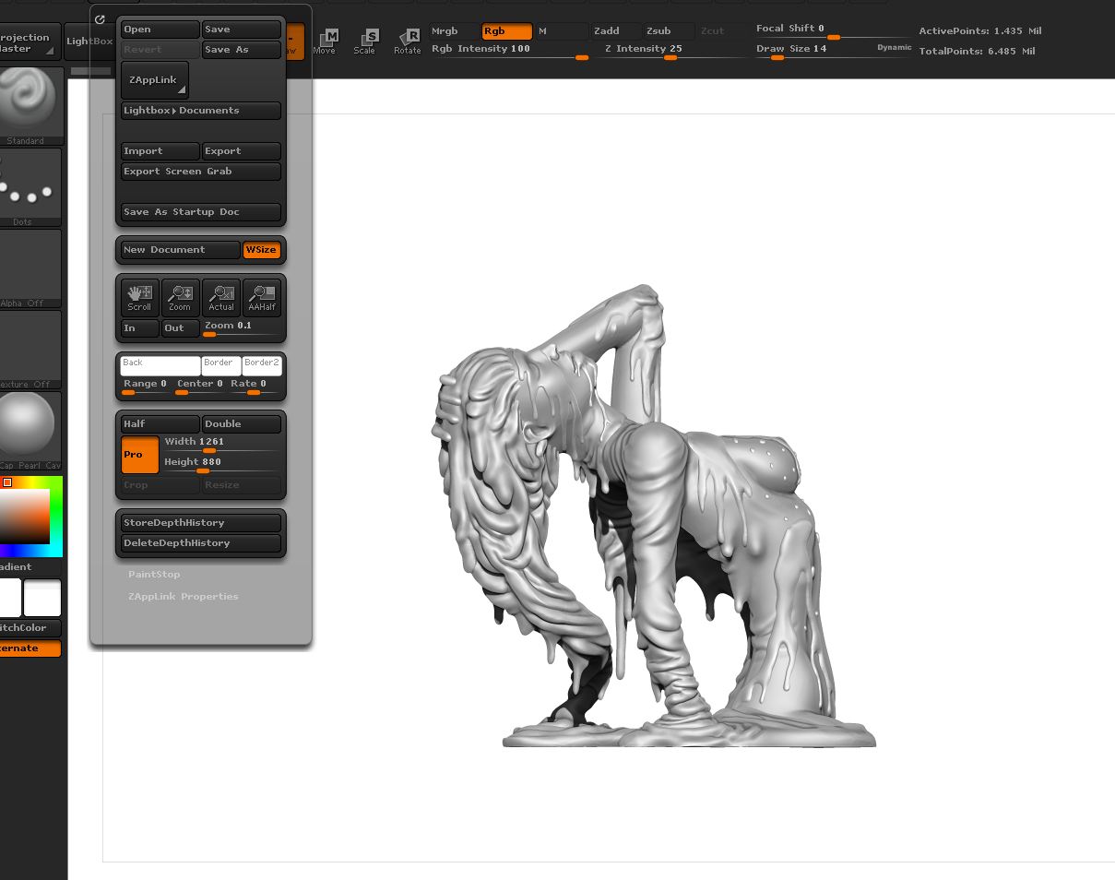The image size is (1115, 880).
Task: Click Save As Startup Doc
Action: click(201, 212)
